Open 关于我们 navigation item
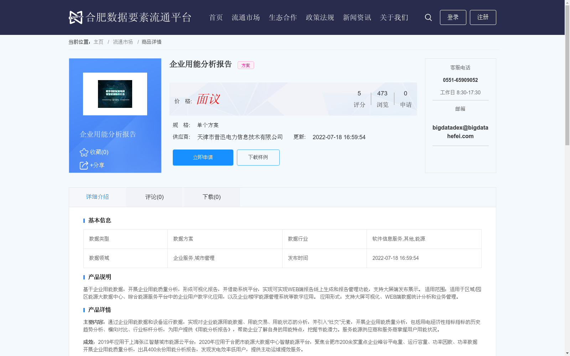 click(x=394, y=17)
